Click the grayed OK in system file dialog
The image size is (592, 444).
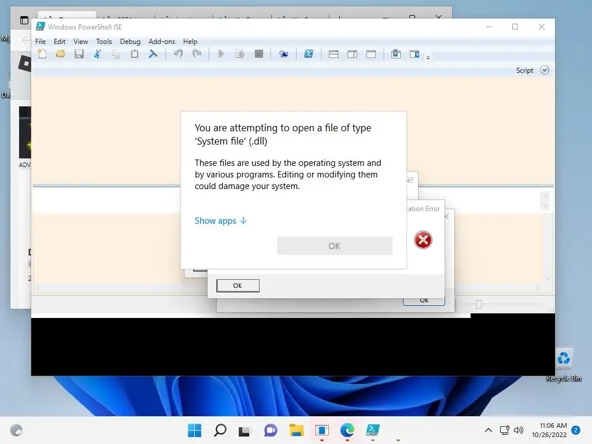(335, 246)
